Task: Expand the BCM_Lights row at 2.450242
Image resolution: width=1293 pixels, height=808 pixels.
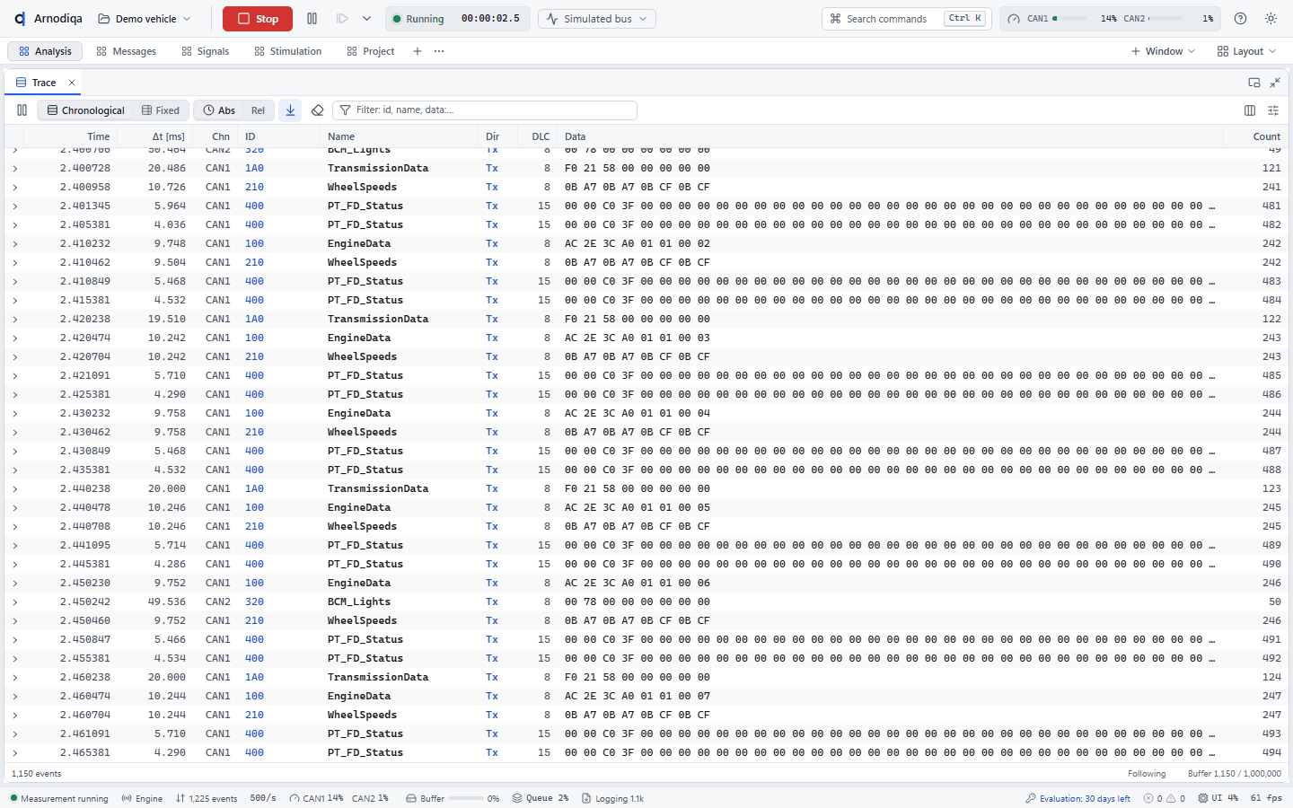Action: click(15, 602)
